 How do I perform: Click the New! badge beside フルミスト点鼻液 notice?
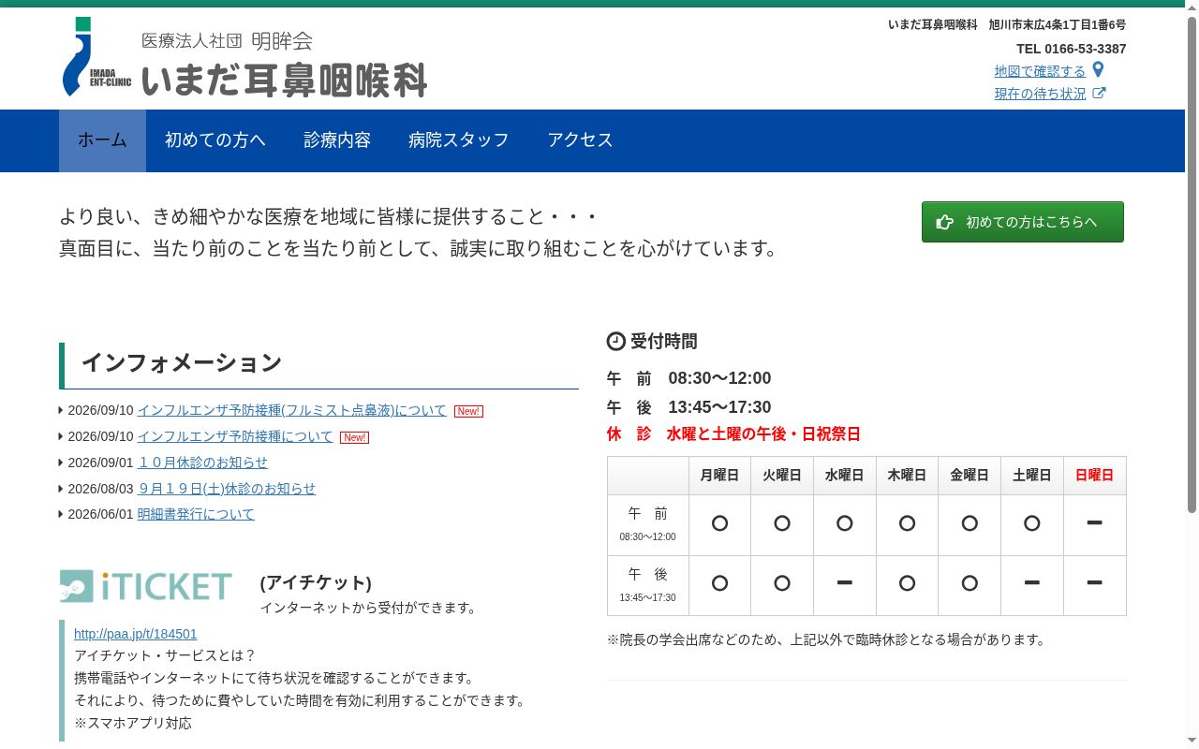tap(468, 411)
